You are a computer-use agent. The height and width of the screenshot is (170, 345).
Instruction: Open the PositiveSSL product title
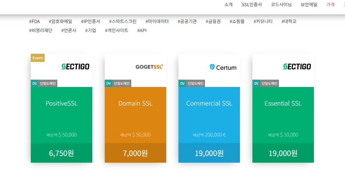[62, 103]
